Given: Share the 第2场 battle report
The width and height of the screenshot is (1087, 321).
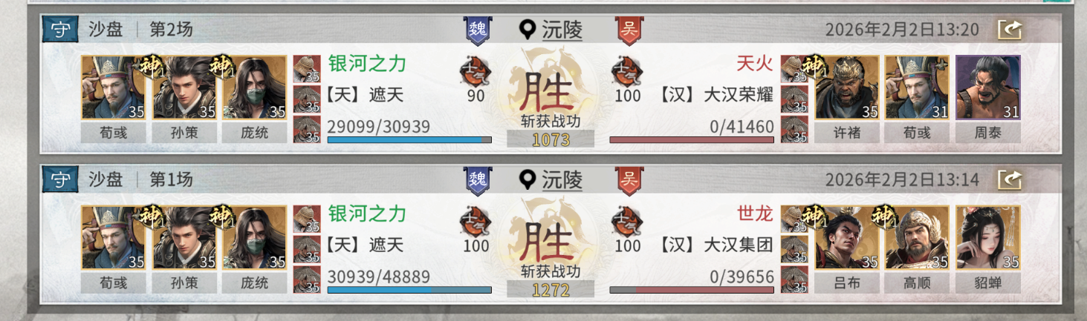Looking at the screenshot, I should pos(1010,30).
